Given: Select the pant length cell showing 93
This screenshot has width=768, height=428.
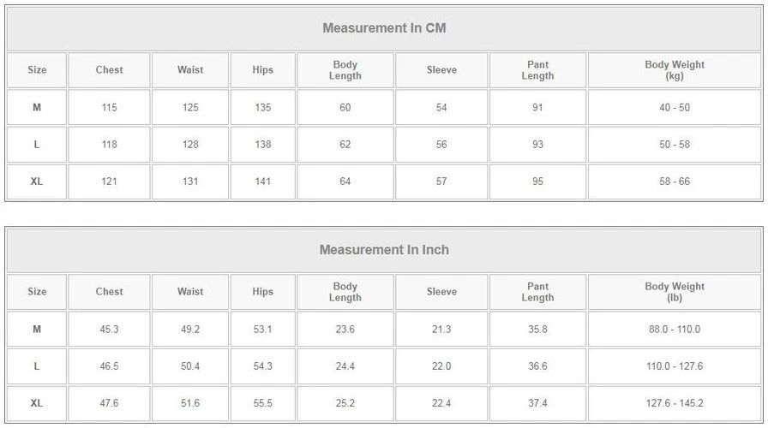Looking at the screenshot, I should [537, 145].
